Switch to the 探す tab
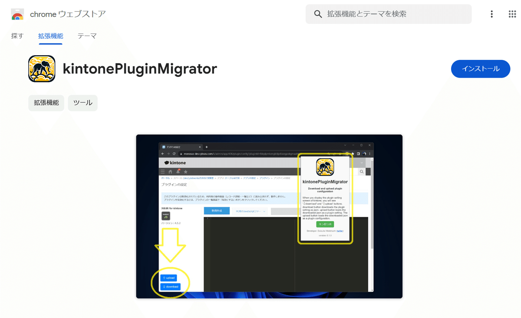 click(x=17, y=36)
